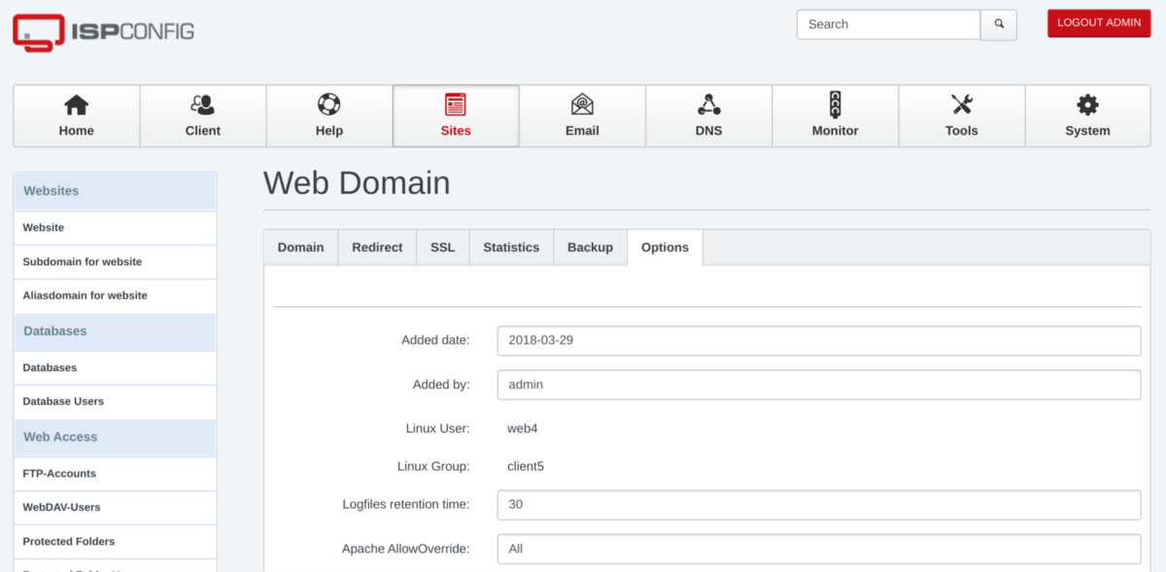Select the Email module icon
Screen dimensions: 1166x572
582,107
